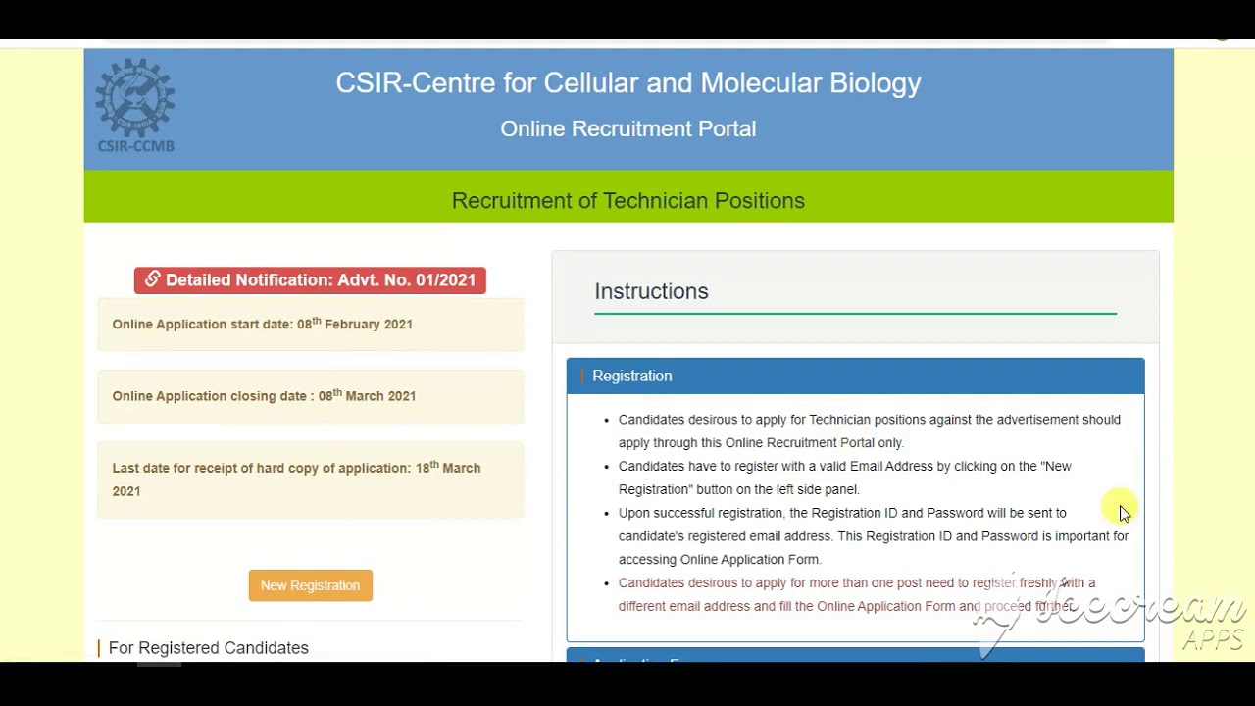Image resolution: width=1255 pixels, height=706 pixels.
Task: Click the Instructions heading
Action: click(651, 291)
